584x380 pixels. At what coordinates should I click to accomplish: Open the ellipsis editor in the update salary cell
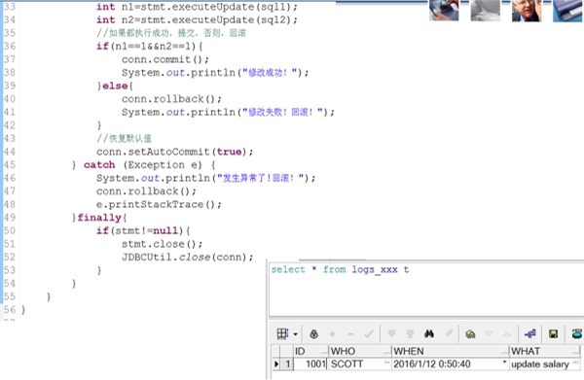[576, 363]
